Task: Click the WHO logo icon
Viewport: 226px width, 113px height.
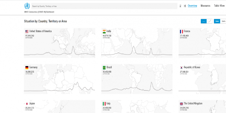Action: 27,6
